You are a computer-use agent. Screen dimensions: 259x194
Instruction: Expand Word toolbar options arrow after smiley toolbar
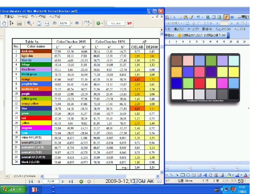click(228, 36)
